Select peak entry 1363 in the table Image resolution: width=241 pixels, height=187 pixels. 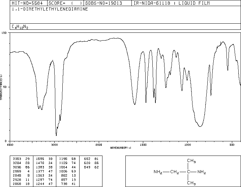tap(44, 176)
